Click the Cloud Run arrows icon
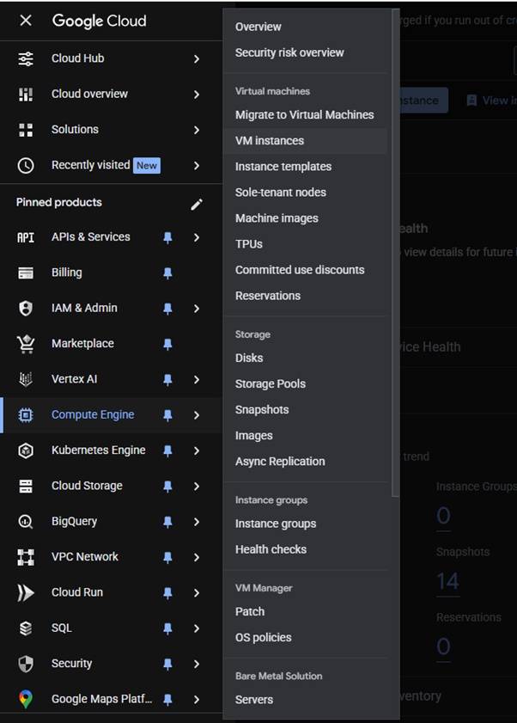Image resolution: width=517 pixels, height=723 pixels. pos(26,592)
